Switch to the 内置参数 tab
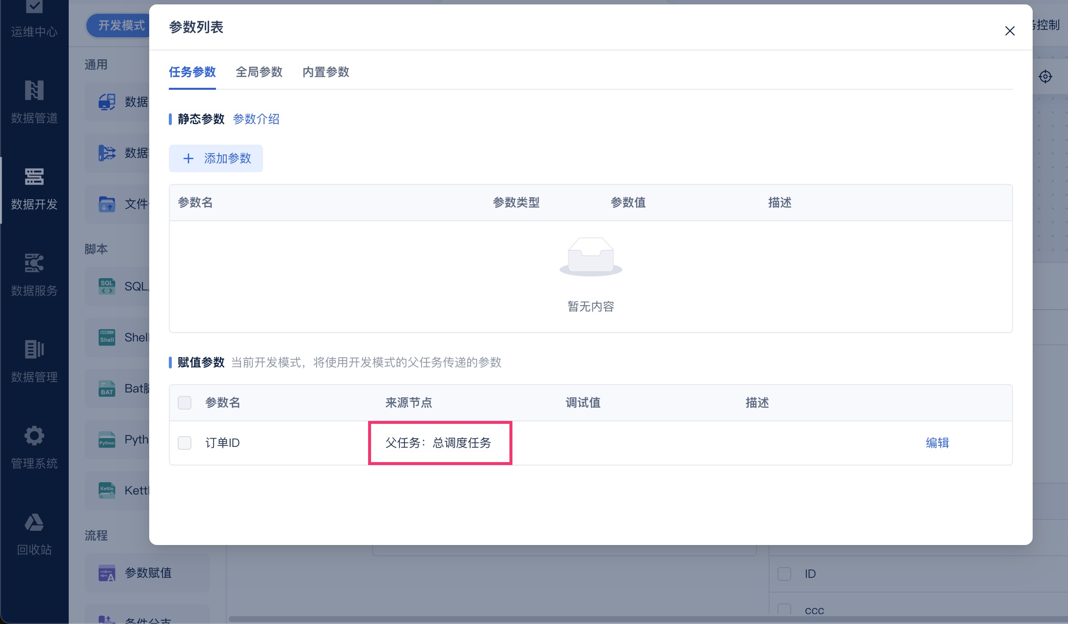Viewport: 1068px width, 624px height. [x=326, y=72]
